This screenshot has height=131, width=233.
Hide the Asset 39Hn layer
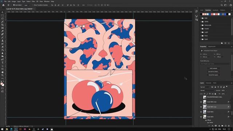click(201, 117)
